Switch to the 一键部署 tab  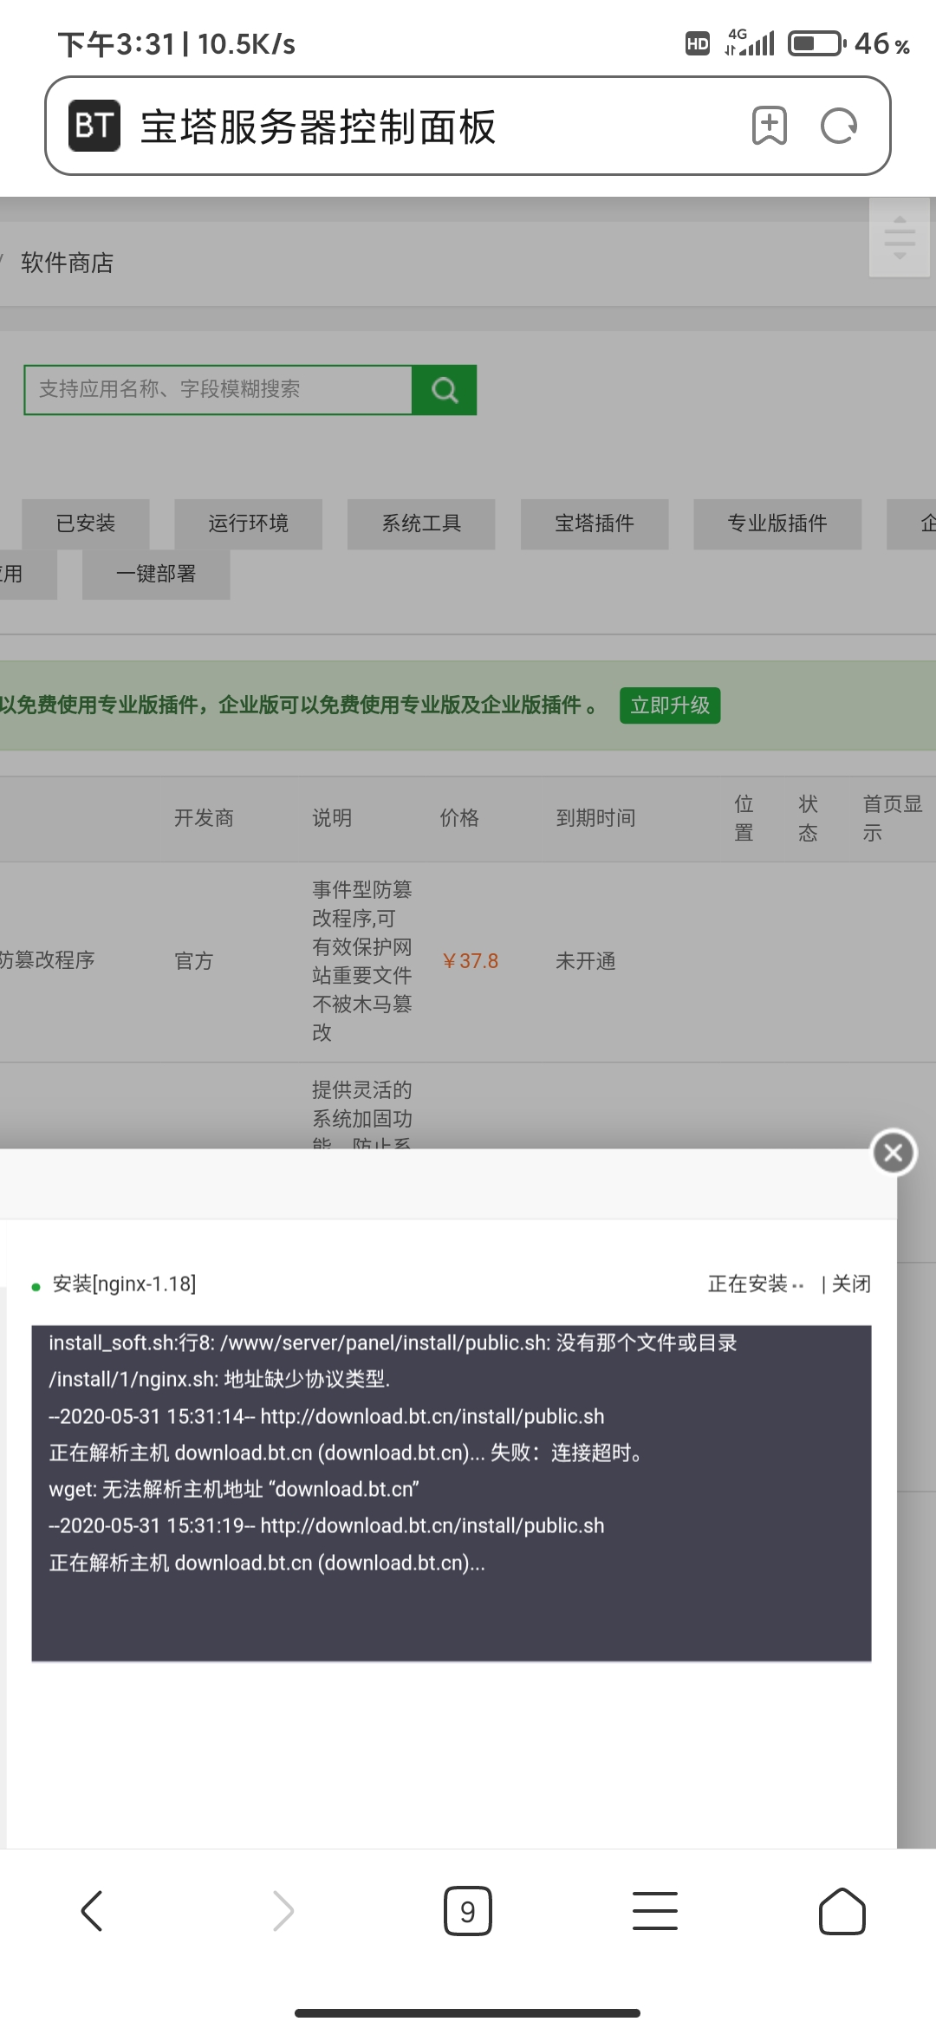156,574
